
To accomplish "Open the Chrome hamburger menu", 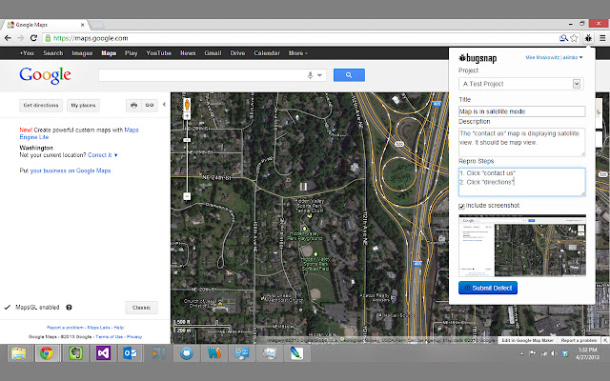I will pyautogui.click(x=602, y=38).
